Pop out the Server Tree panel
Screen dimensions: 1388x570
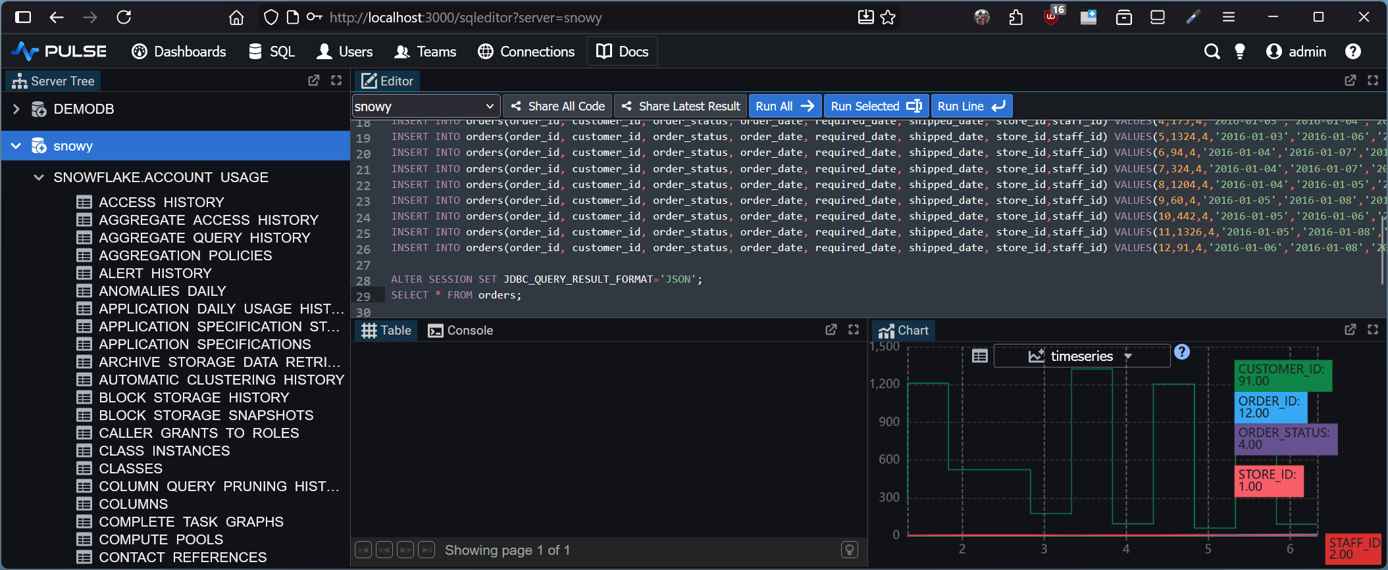[314, 80]
